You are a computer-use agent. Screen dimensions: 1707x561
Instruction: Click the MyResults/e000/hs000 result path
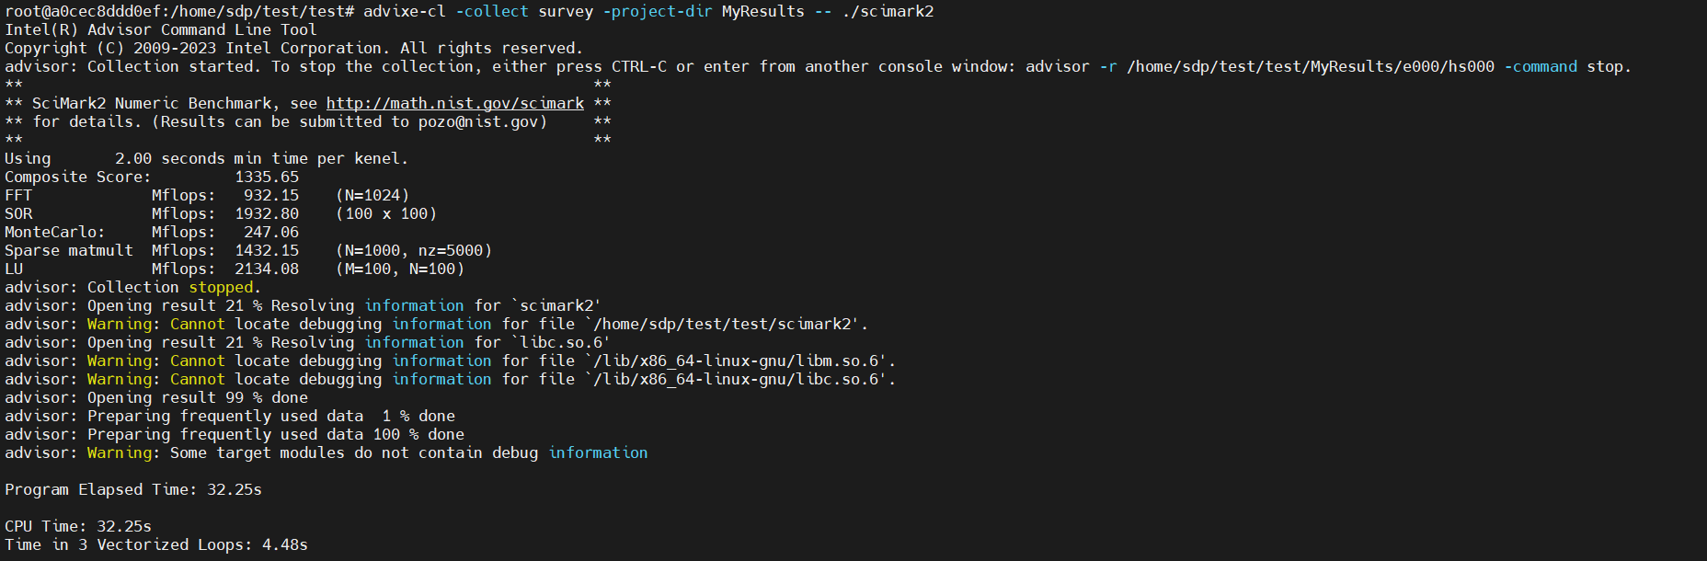(1311, 66)
